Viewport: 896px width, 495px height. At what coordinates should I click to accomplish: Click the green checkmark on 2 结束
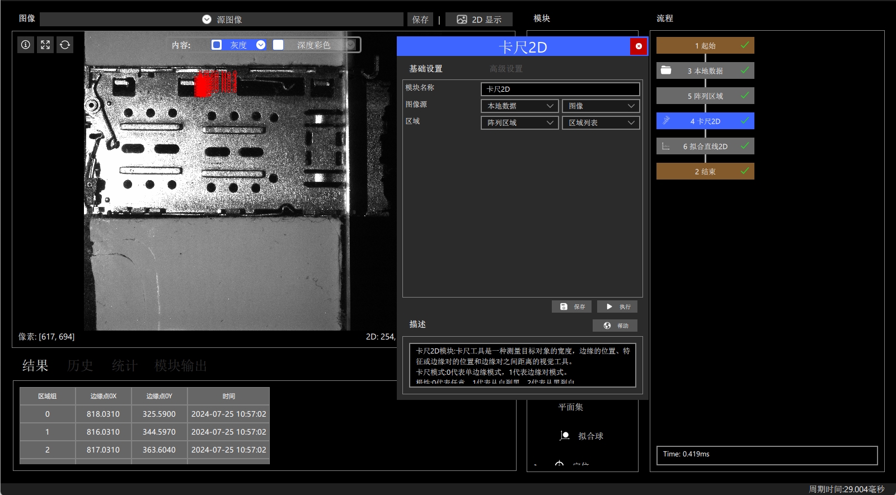pyautogui.click(x=745, y=171)
